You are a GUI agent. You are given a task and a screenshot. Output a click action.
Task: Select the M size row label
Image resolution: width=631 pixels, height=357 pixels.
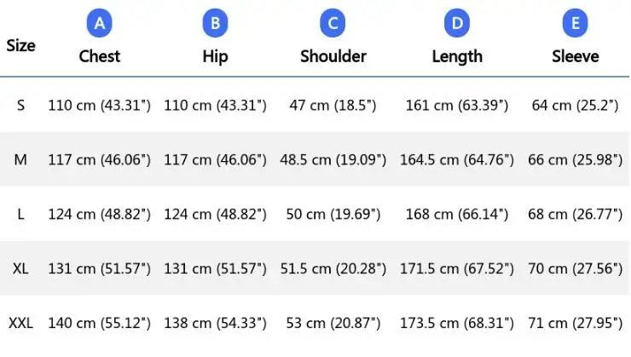[x=20, y=159]
